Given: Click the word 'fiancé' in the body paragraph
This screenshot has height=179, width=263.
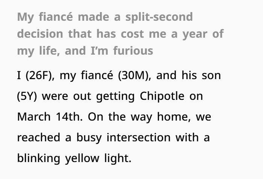Looking at the screenshot, I should pyautogui.click(x=97, y=75).
